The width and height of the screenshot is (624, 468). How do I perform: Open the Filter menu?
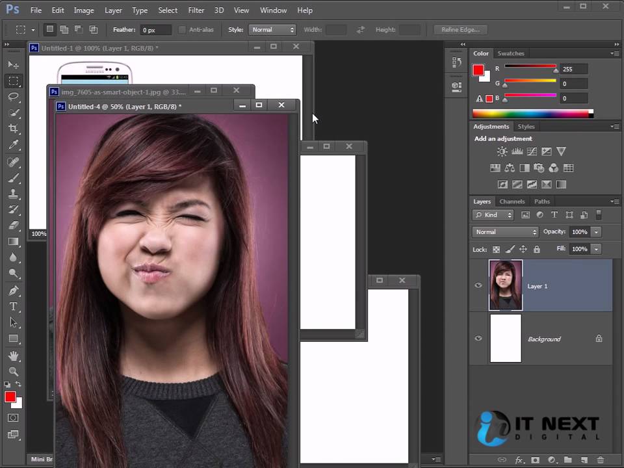coord(196,10)
